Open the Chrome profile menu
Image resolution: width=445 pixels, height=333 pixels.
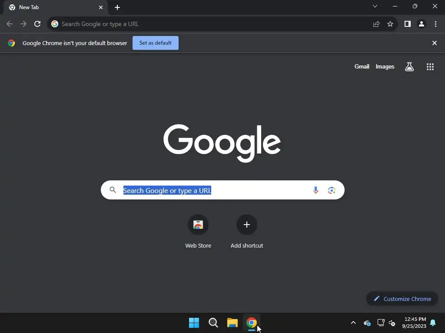[422, 24]
